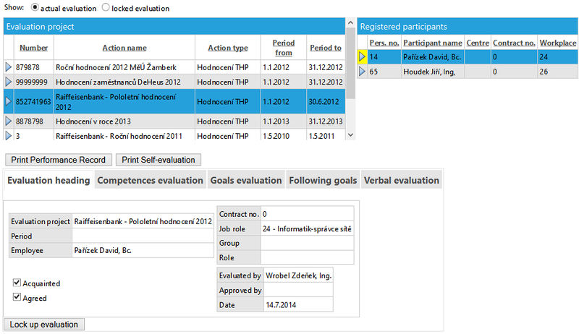The width and height of the screenshot is (579, 334).
Task: Click Job role field Informatik-správce sítě
Action: 307,228
